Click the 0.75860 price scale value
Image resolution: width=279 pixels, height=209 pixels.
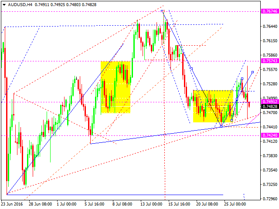point(270,55)
